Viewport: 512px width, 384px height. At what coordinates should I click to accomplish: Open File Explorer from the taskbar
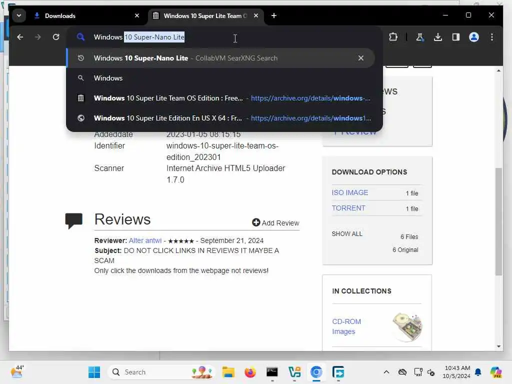[228, 372]
